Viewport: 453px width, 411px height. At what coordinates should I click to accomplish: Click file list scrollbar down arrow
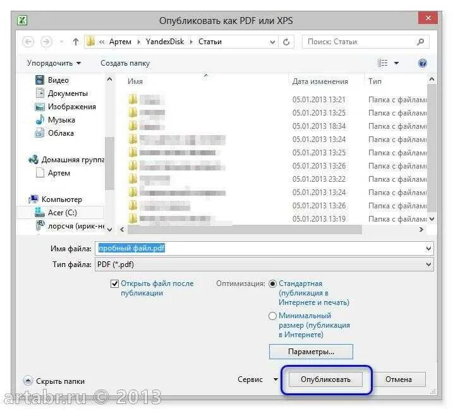(x=432, y=219)
